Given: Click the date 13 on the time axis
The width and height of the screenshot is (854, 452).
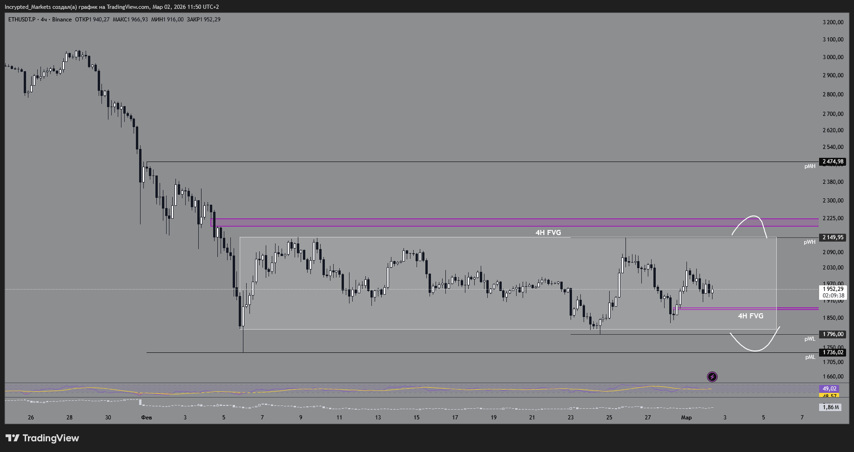Looking at the screenshot, I should click(x=378, y=418).
